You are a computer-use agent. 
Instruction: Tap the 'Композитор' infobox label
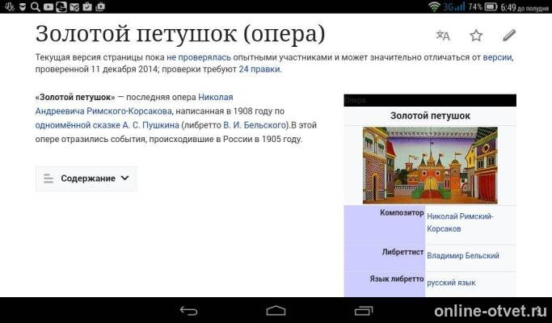pyautogui.click(x=402, y=213)
